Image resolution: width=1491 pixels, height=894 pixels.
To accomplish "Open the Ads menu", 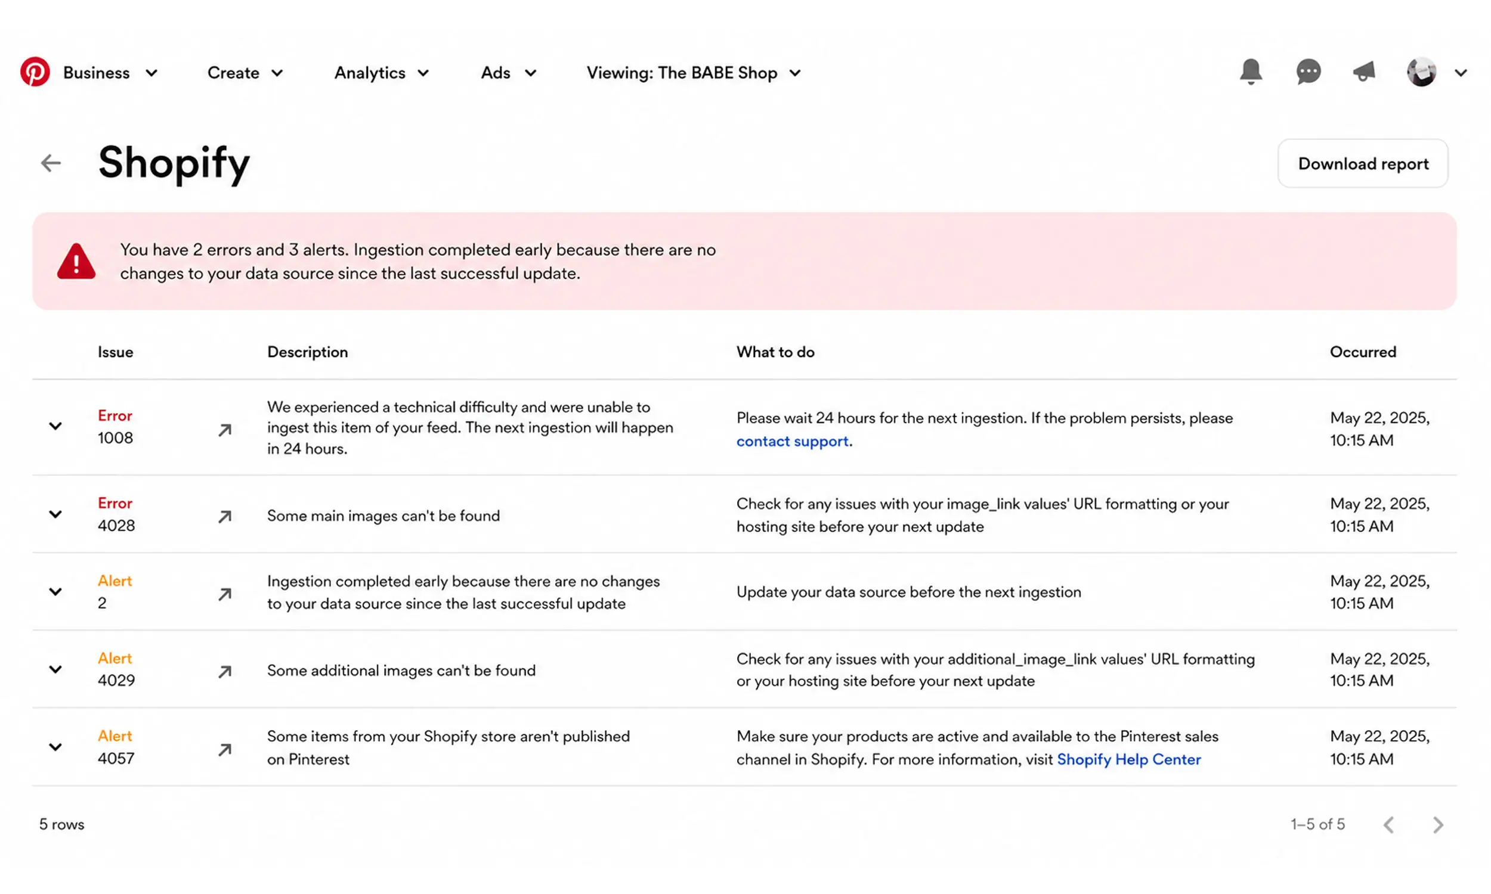I will [509, 73].
